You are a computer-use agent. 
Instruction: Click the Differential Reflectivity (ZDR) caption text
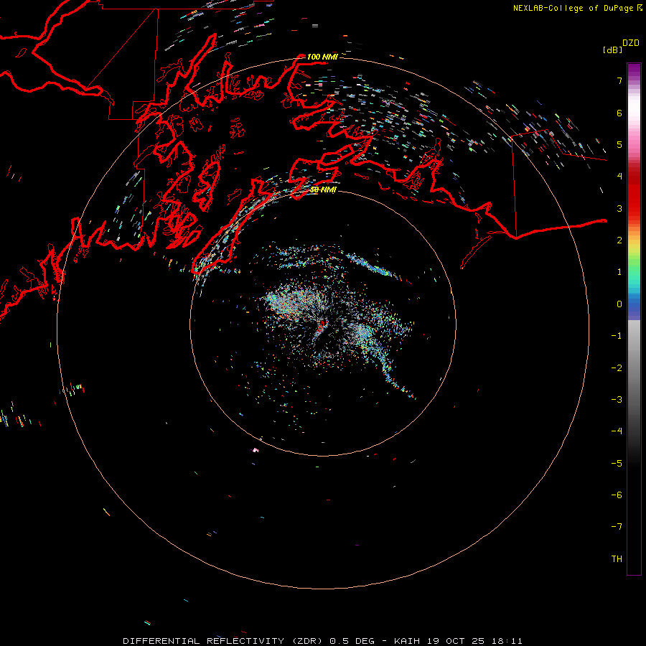pos(224,641)
